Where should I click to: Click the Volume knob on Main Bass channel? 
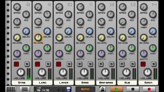click(x=105, y=72)
